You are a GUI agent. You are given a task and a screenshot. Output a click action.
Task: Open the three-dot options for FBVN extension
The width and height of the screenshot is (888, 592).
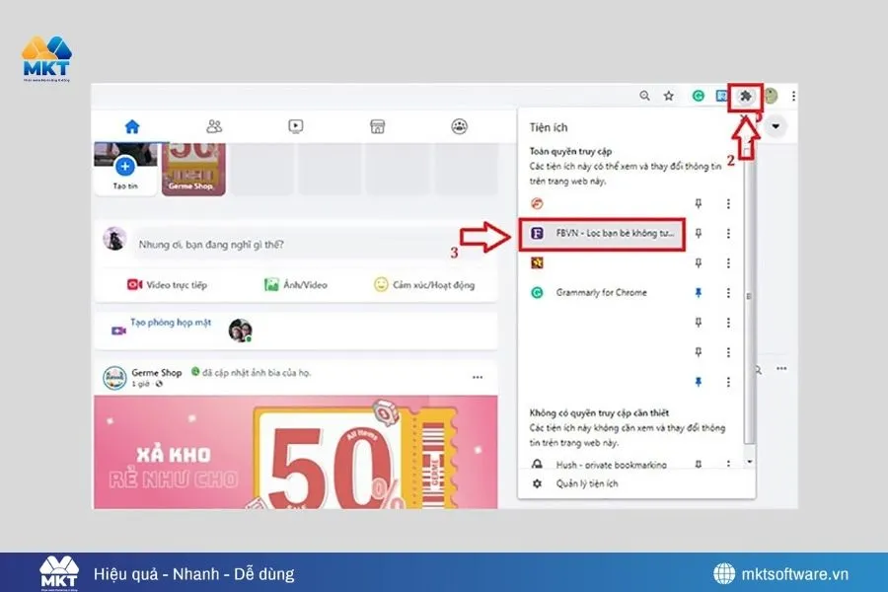click(x=727, y=233)
